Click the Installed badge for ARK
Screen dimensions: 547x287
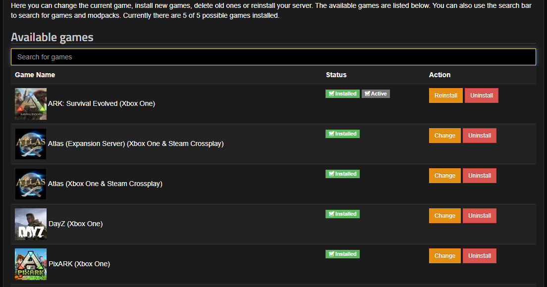point(342,94)
